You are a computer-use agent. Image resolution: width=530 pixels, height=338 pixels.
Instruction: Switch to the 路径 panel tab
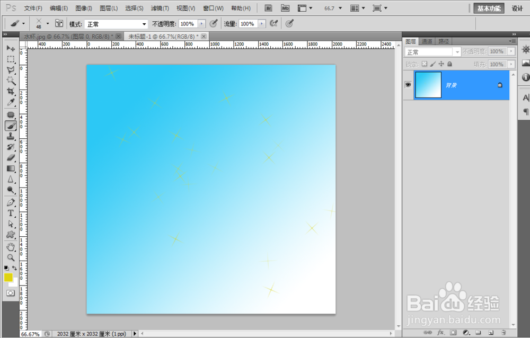(x=444, y=41)
